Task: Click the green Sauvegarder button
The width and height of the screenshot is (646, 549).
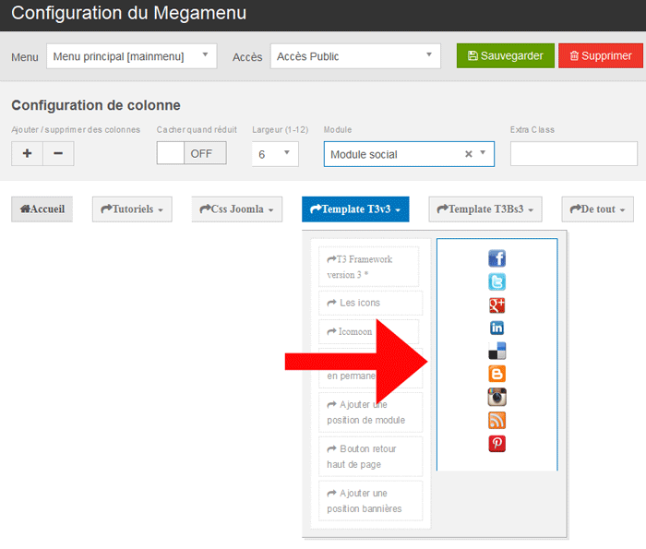Action: [506, 55]
